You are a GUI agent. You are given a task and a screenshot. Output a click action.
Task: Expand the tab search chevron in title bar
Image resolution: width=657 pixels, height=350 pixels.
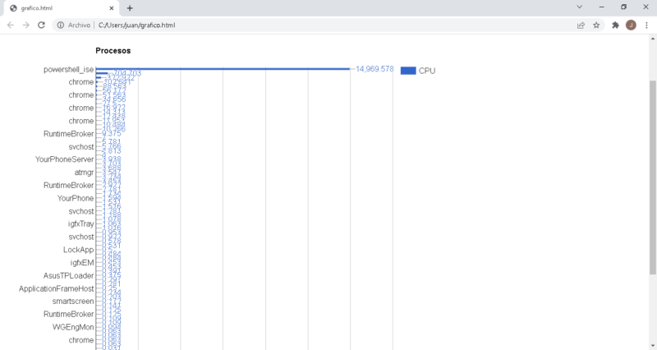tap(581, 7)
